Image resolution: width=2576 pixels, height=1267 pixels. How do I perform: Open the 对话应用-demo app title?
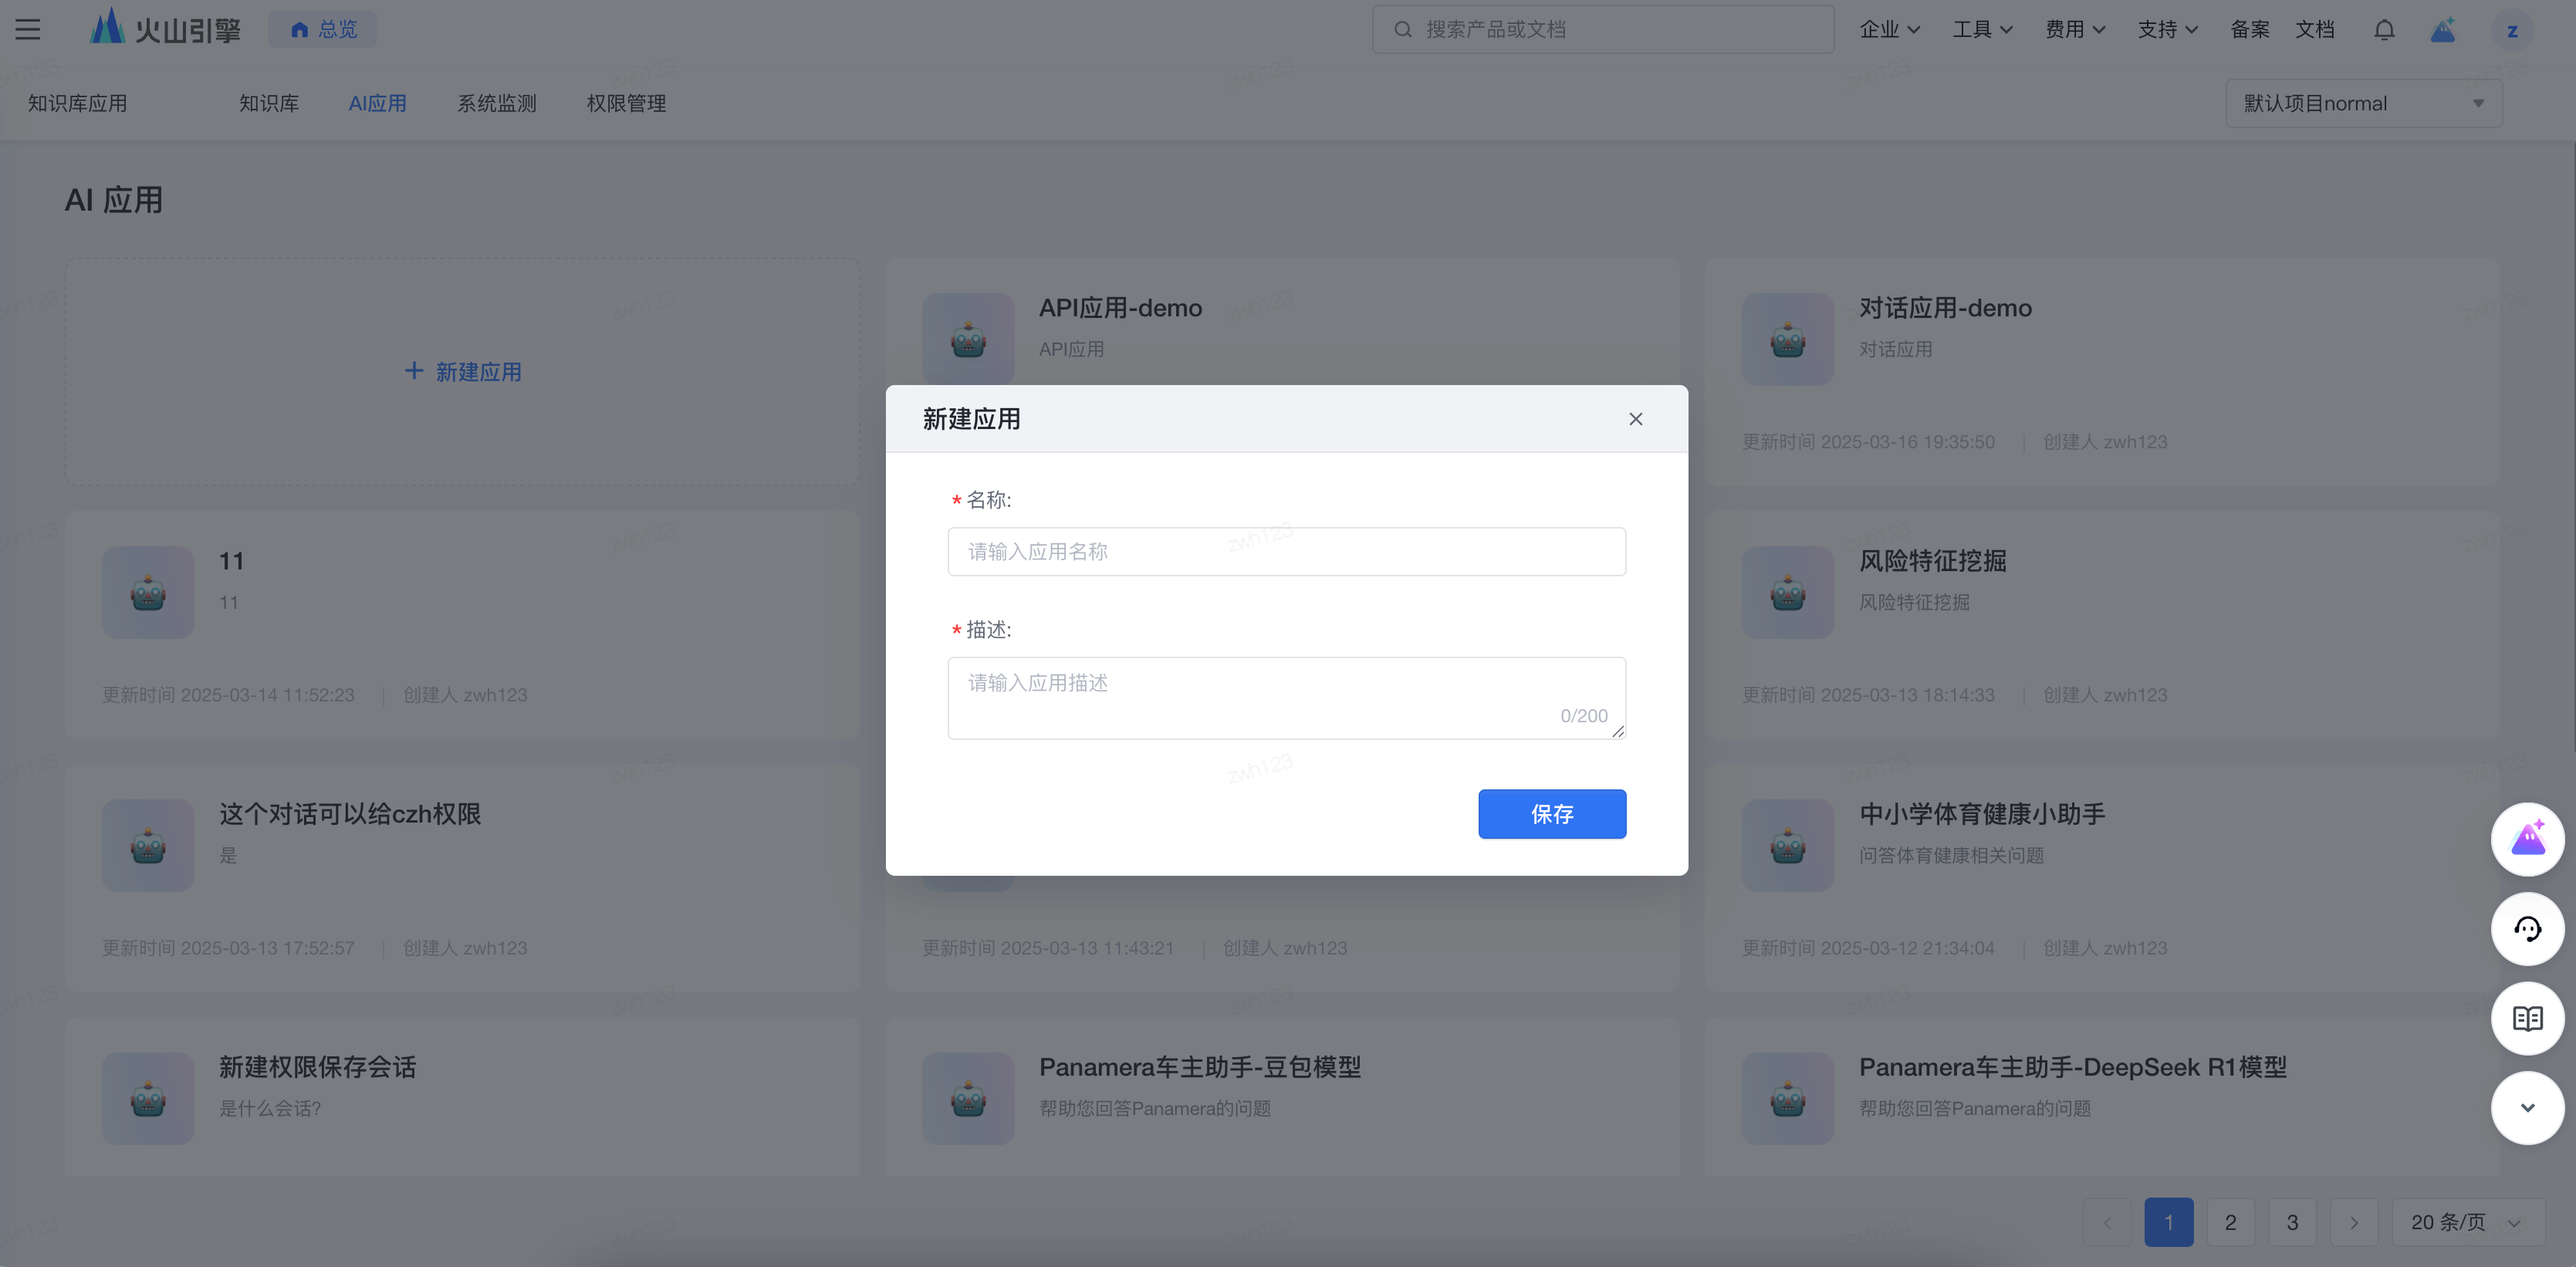(x=1945, y=308)
